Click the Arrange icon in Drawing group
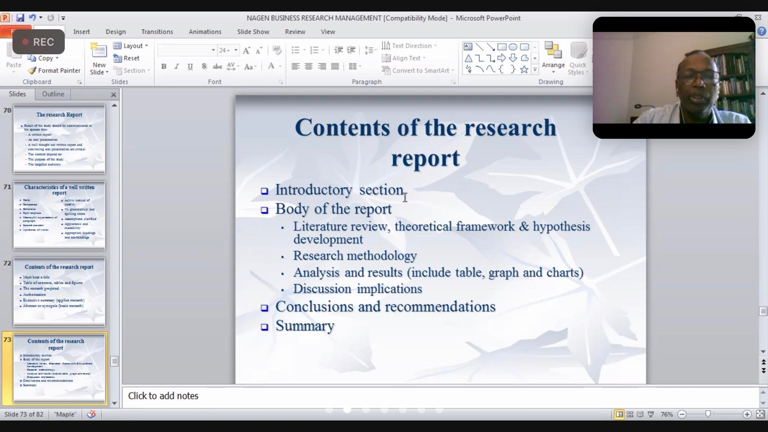 click(553, 52)
